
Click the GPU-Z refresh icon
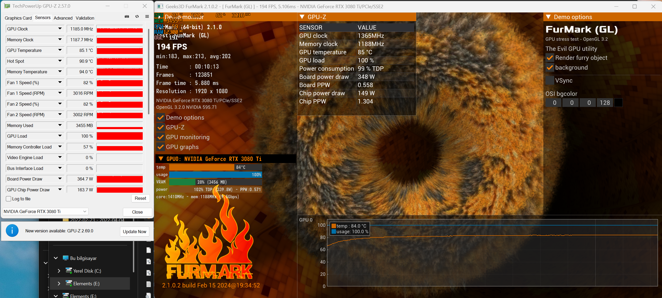coord(137,16)
